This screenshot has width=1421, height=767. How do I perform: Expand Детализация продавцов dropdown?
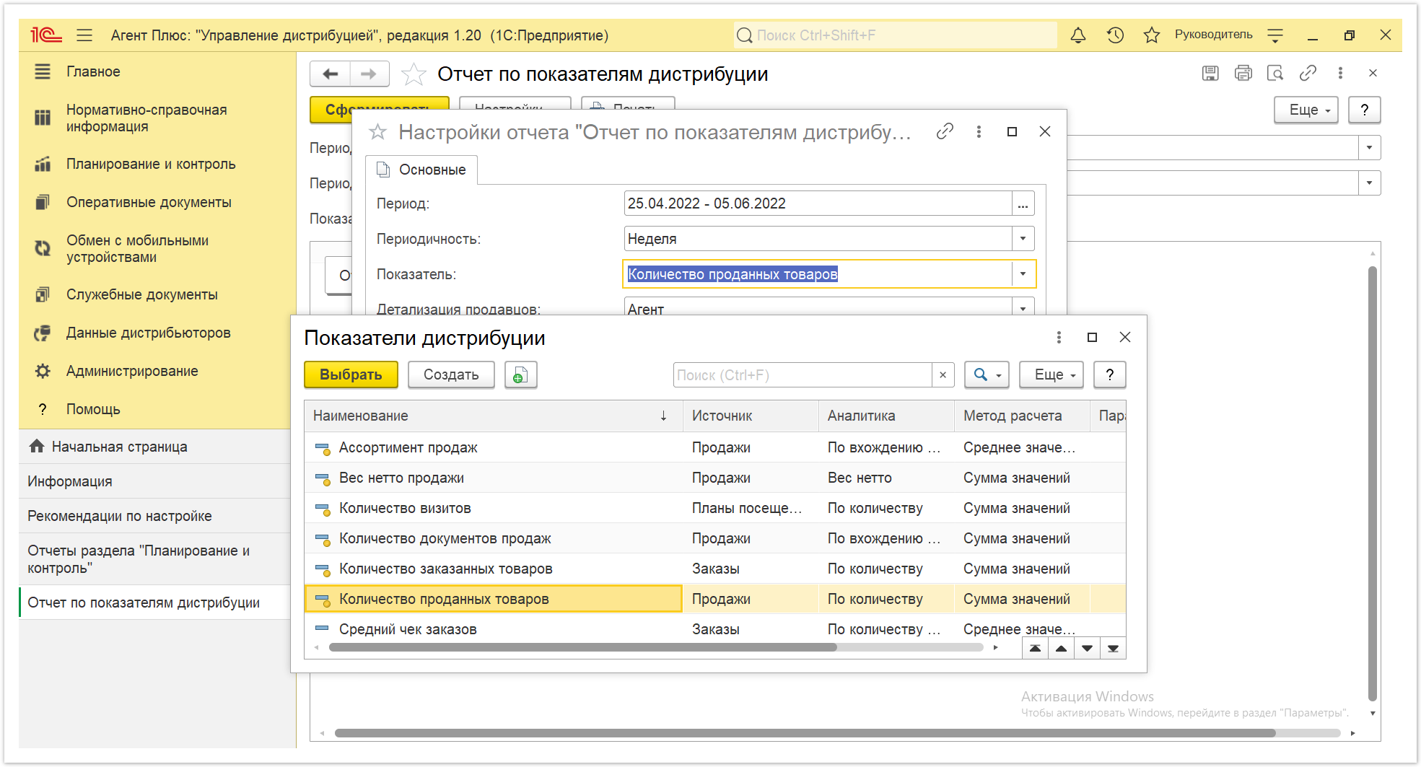coord(1023,308)
